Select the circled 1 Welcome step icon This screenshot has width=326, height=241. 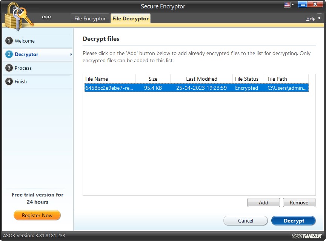pyautogui.click(x=9, y=41)
